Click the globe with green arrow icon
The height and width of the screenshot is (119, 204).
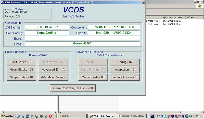(x=37, y=116)
